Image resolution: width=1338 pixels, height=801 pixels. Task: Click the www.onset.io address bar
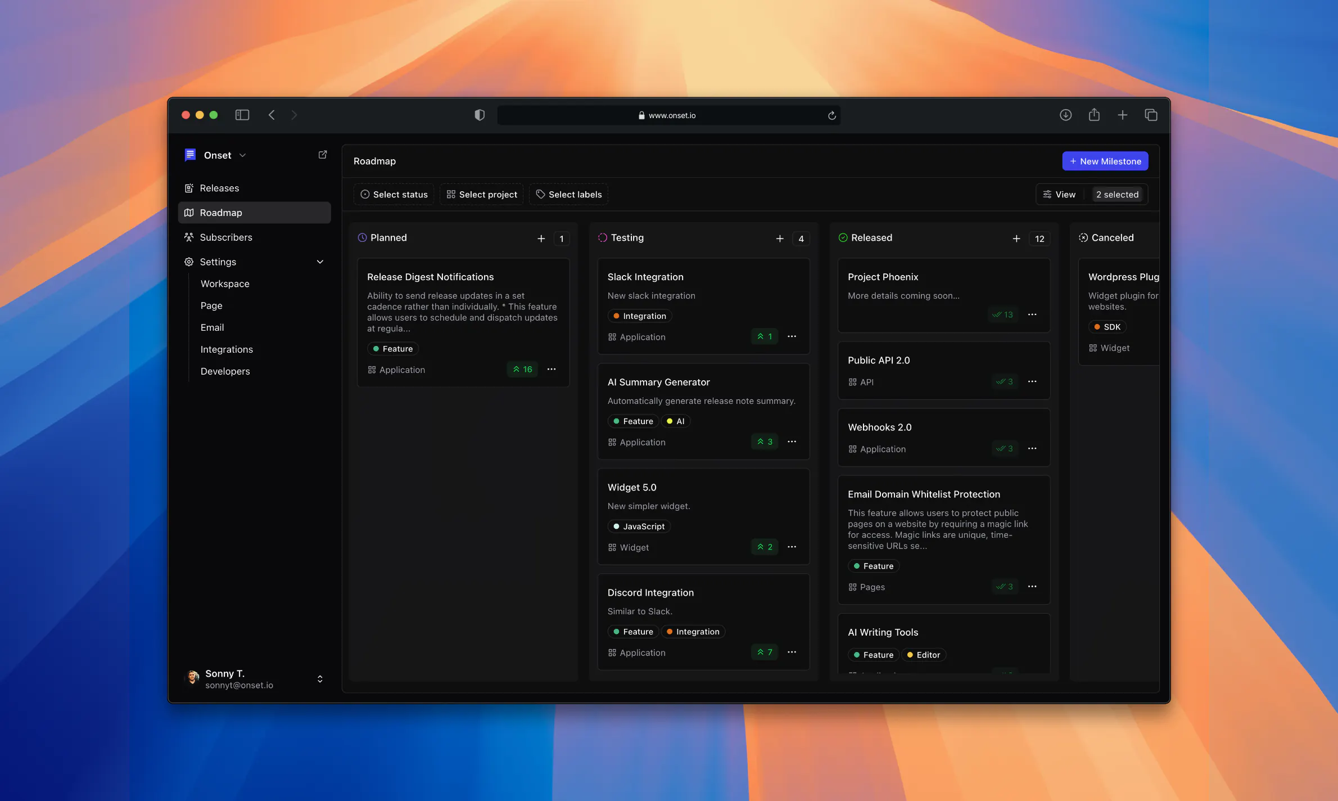(x=668, y=115)
